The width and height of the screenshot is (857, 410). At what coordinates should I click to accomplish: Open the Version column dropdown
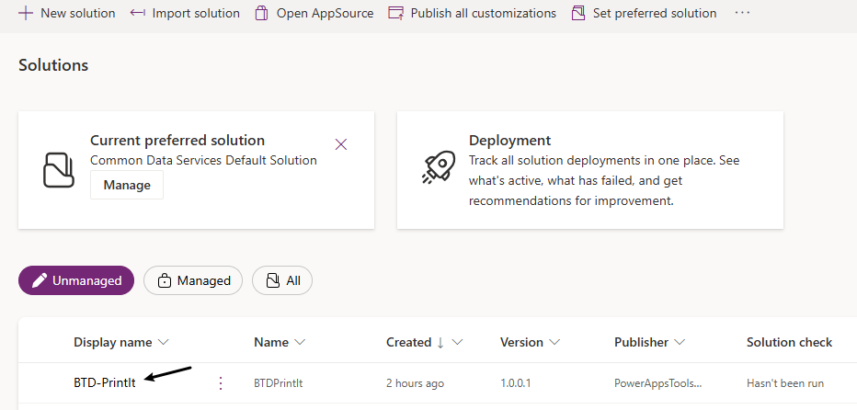point(554,342)
